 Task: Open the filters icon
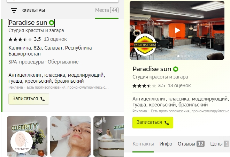pyautogui.click(x=14, y=10)
